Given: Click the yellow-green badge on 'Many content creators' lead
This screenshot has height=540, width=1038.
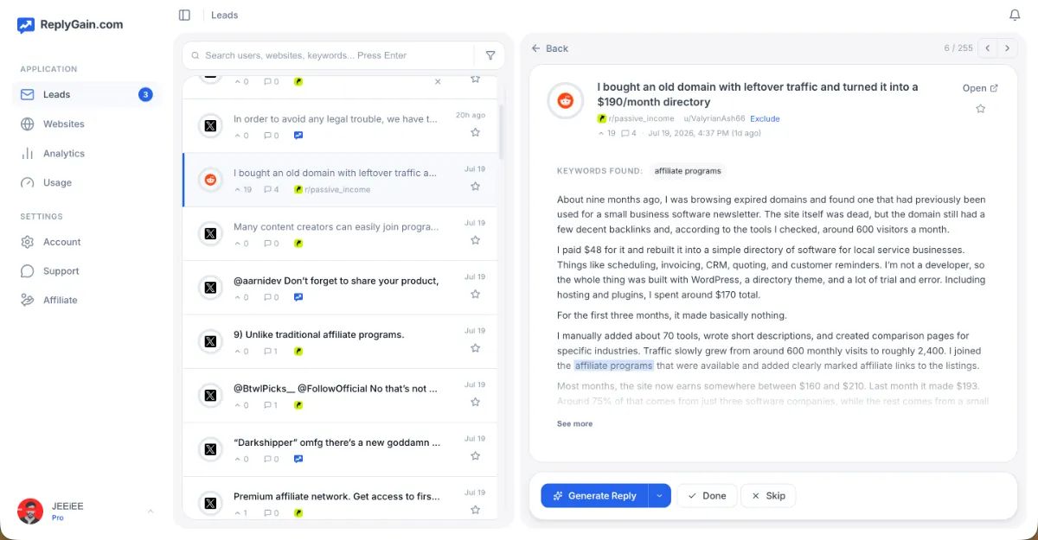Looking at the screenshot, I should coord(298,243).
